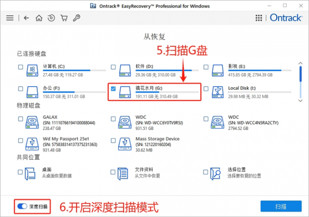Click the key activation icon
Viewport: 309px width, 217px height.
point(77,18)
